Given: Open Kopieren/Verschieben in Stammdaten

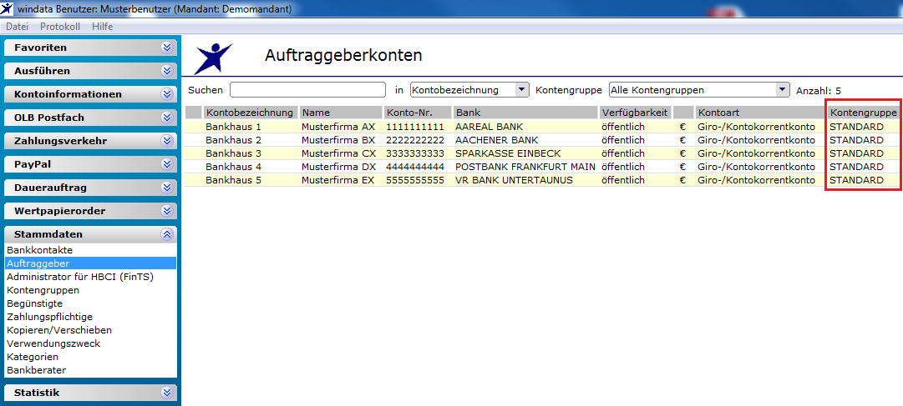Looking at the screenshot, I should click(x=59, y=330).
